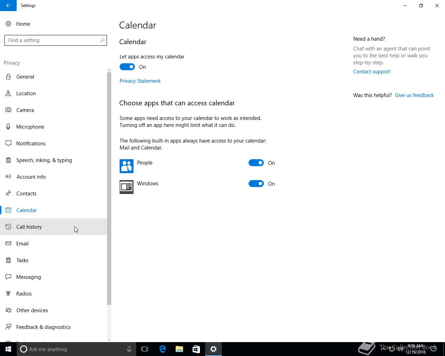This screenshot has width=445, height=356.
Task: Click the sidebar scrollbar up arrow
Action: [109, 70]
